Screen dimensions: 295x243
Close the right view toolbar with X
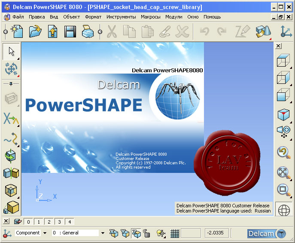click(x=278, y=46)
